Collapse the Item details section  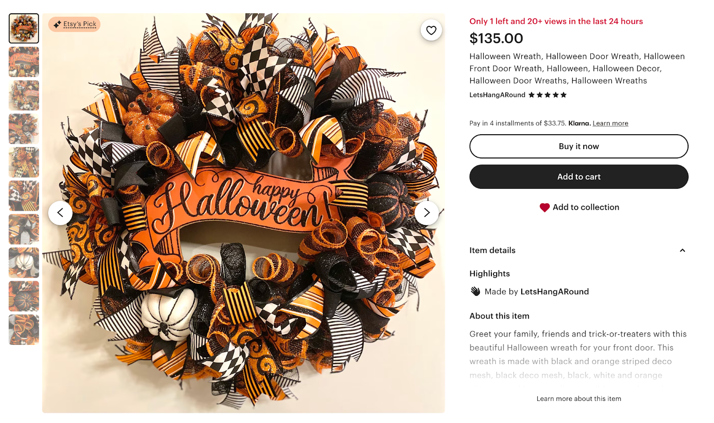click(682, 251)
